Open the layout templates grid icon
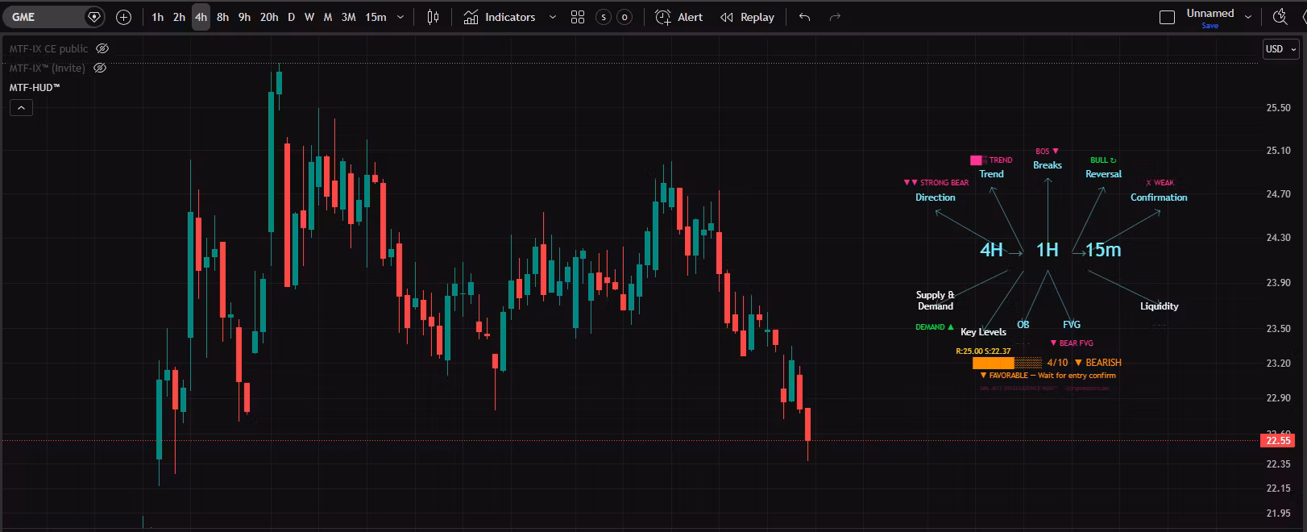 (x=578, y=17)
